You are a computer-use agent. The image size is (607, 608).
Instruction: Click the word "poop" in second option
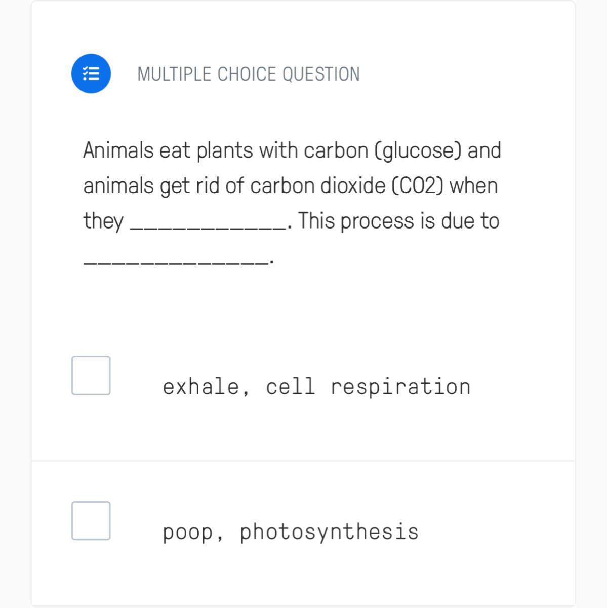188,532
